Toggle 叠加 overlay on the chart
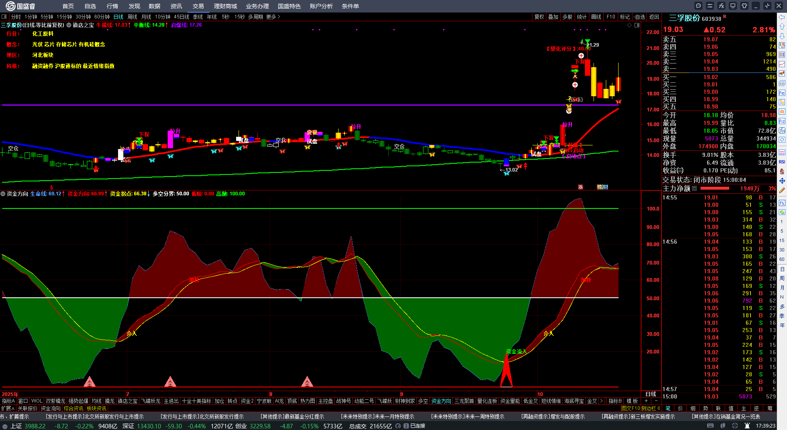 tap(553, 17)
